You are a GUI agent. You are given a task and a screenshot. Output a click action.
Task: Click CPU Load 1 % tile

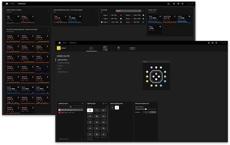13,19
